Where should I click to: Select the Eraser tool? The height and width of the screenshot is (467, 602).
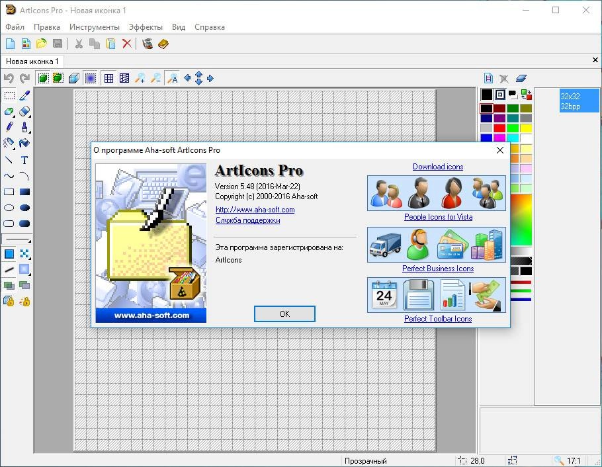coord(24,111)
